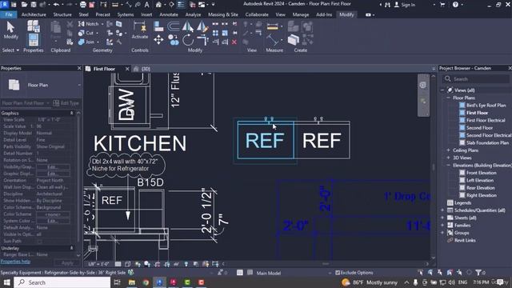Open the Select panel dropdown
This screenshot has height=288, width=512.
(x=10, y=50)
